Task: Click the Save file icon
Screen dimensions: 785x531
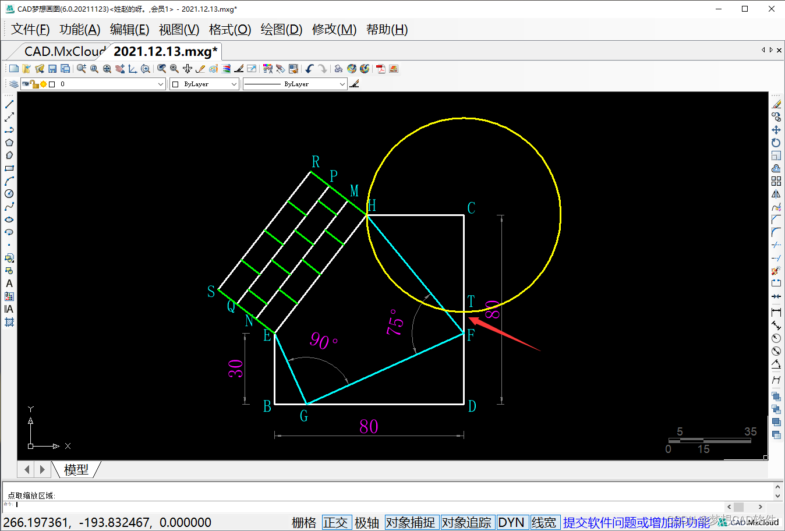Action: (x=52, y=69)
